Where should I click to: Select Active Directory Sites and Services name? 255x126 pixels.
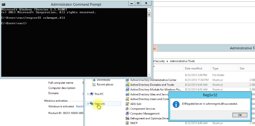(149, 94)
